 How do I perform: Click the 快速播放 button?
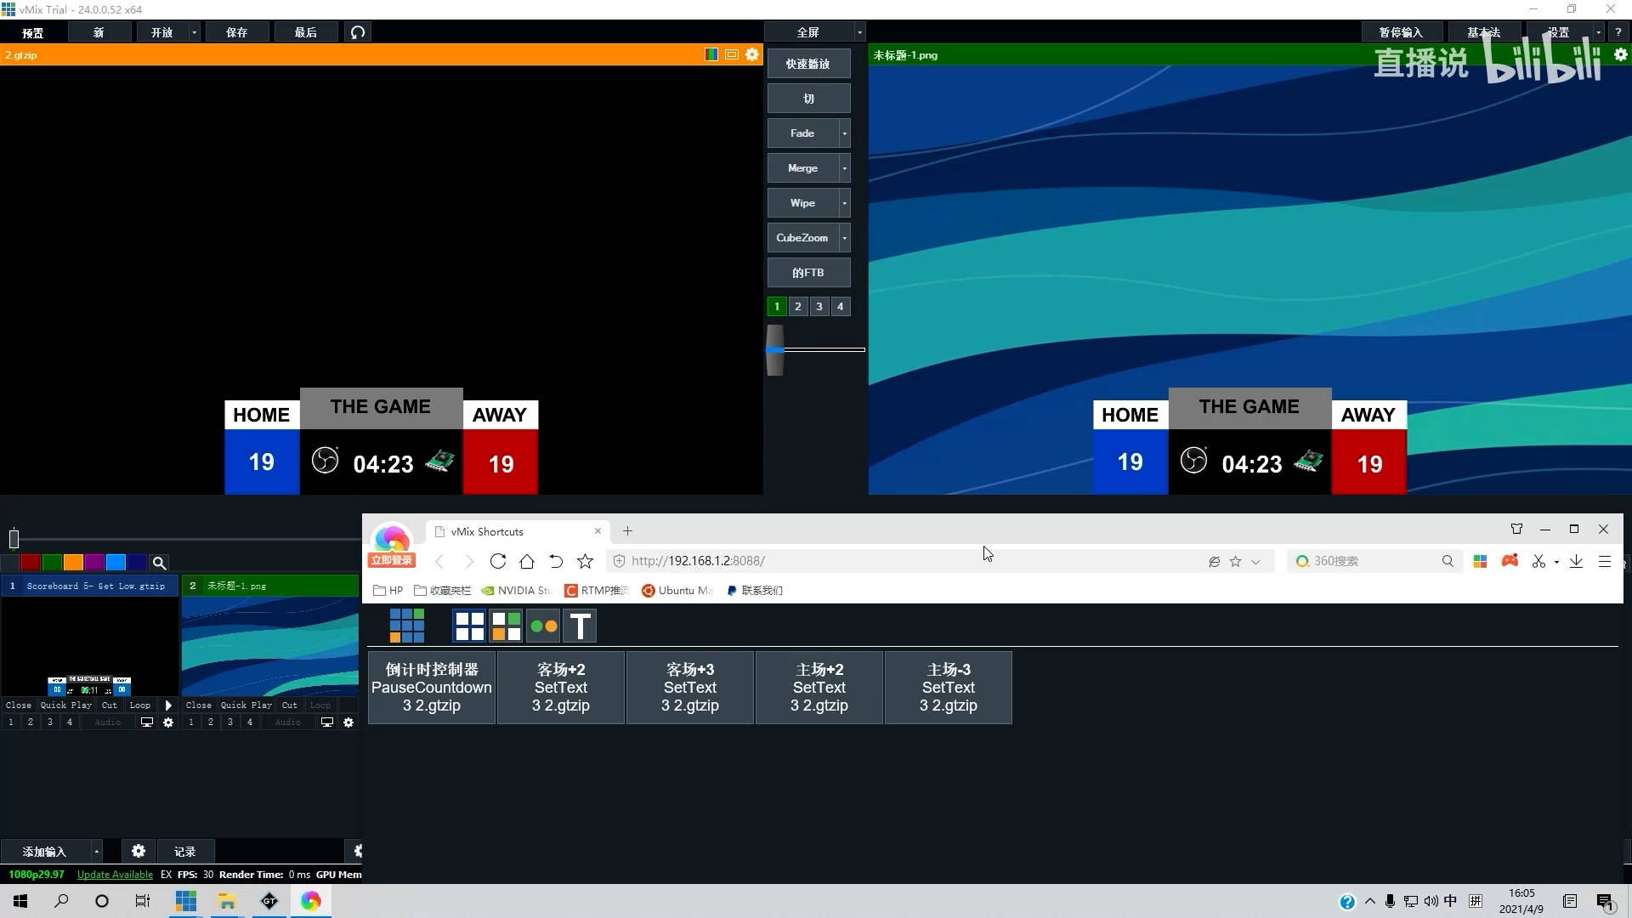click(807, 64)
